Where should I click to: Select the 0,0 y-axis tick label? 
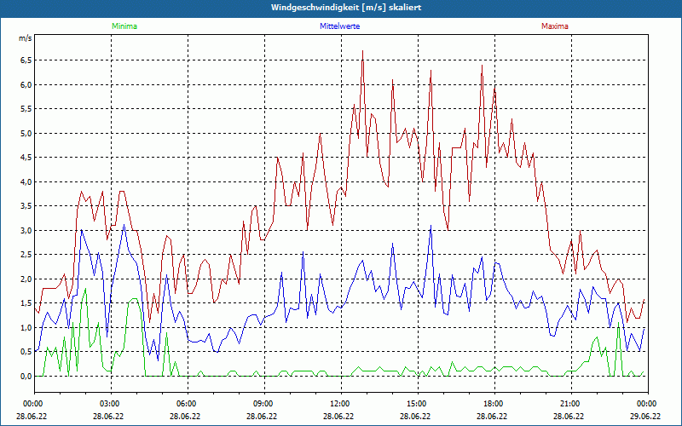click(26, 376)
